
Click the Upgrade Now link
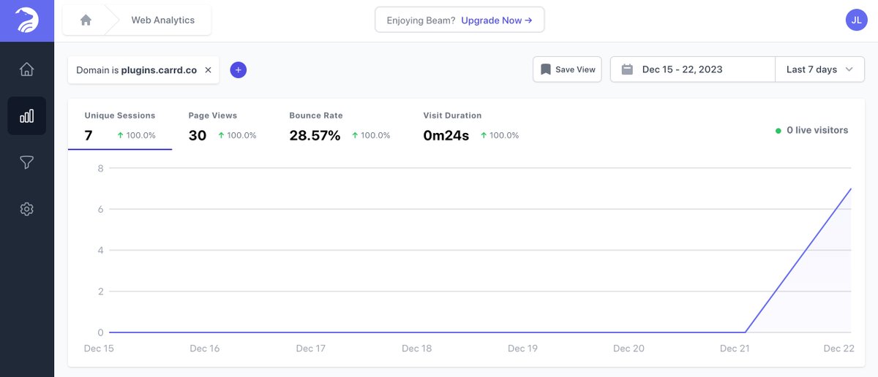[497, 20]
